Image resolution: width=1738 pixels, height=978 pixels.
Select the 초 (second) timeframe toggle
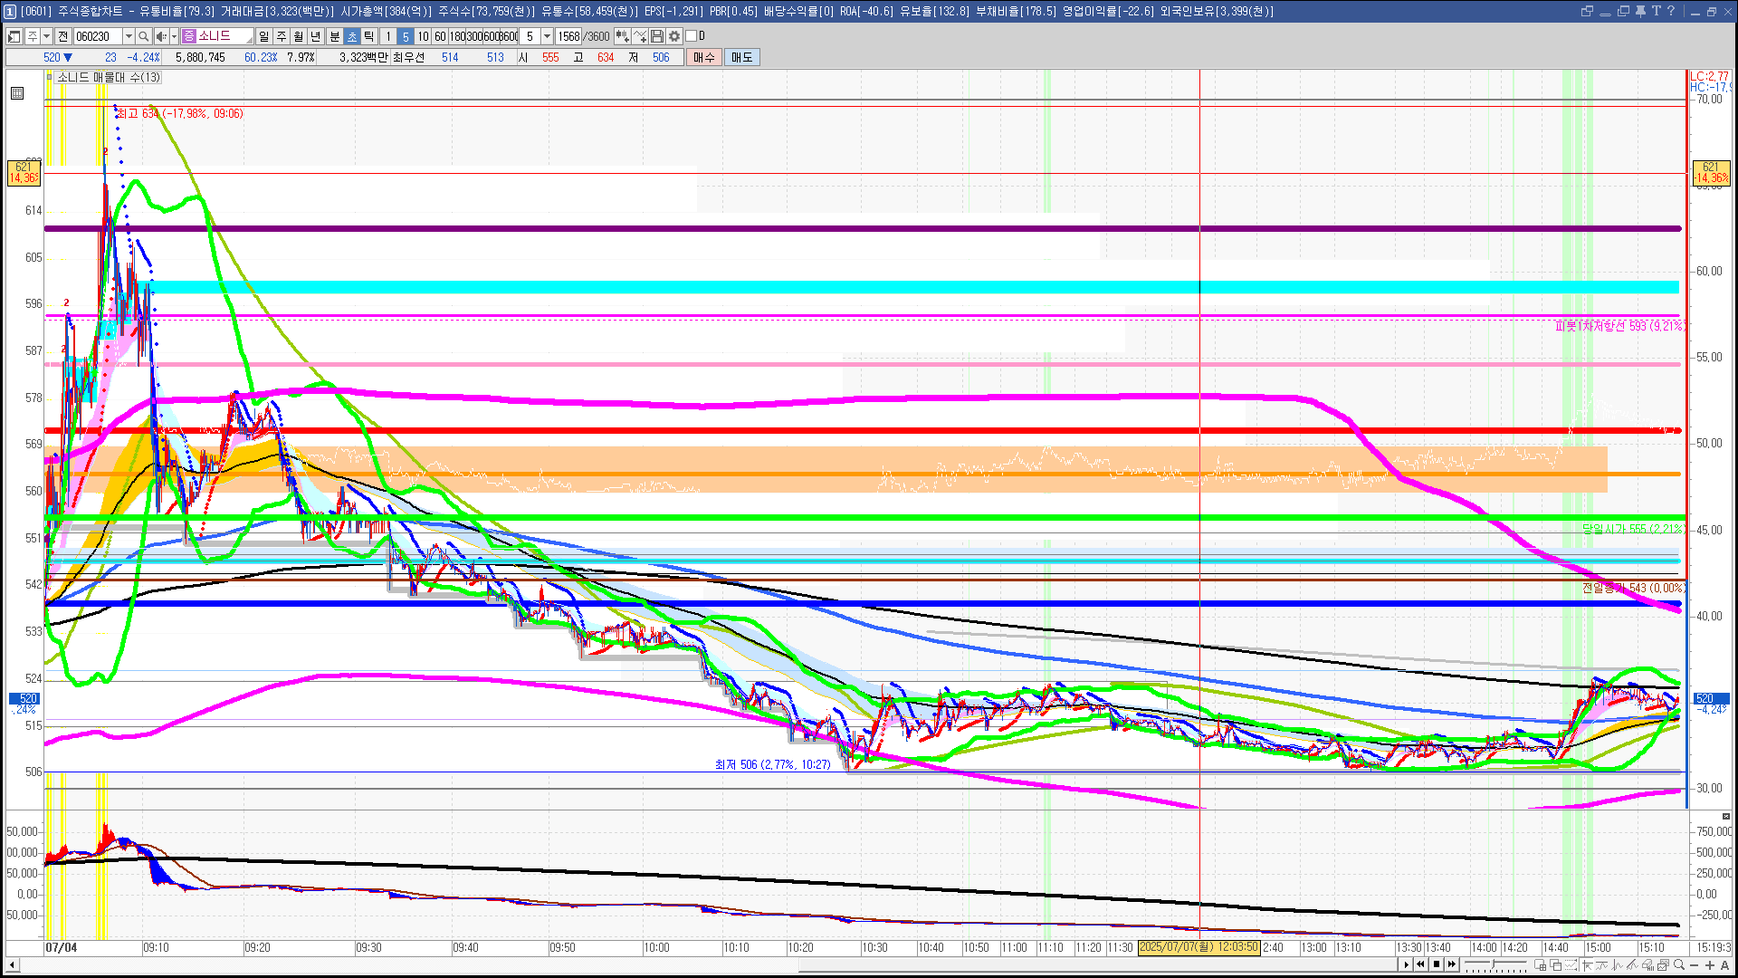[x=352, y=36]
